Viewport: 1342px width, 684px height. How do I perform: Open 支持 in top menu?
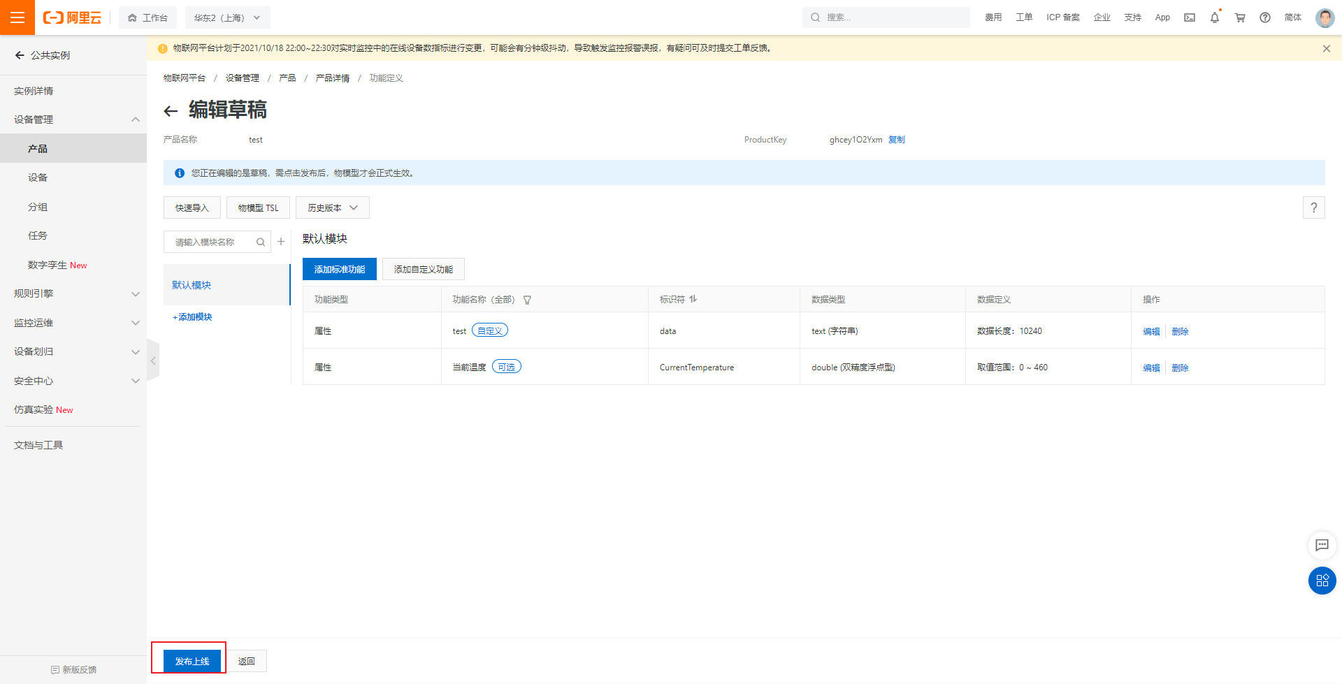pos(1133,17)
